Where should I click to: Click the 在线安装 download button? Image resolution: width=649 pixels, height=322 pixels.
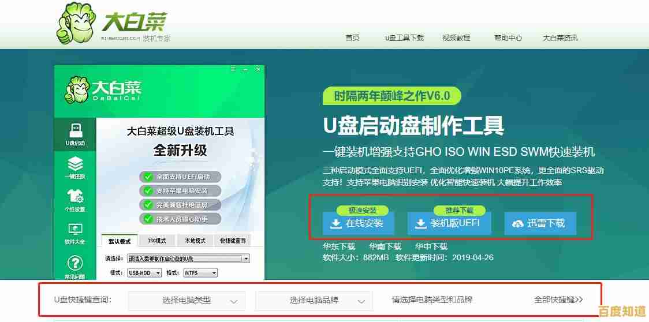click(359, 223)
